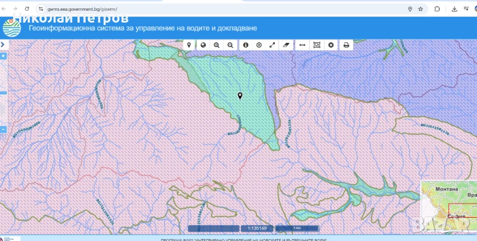Select the eraser tool
Image resolution: width=477 pixels, height=241 pixels.
[286, 45]
